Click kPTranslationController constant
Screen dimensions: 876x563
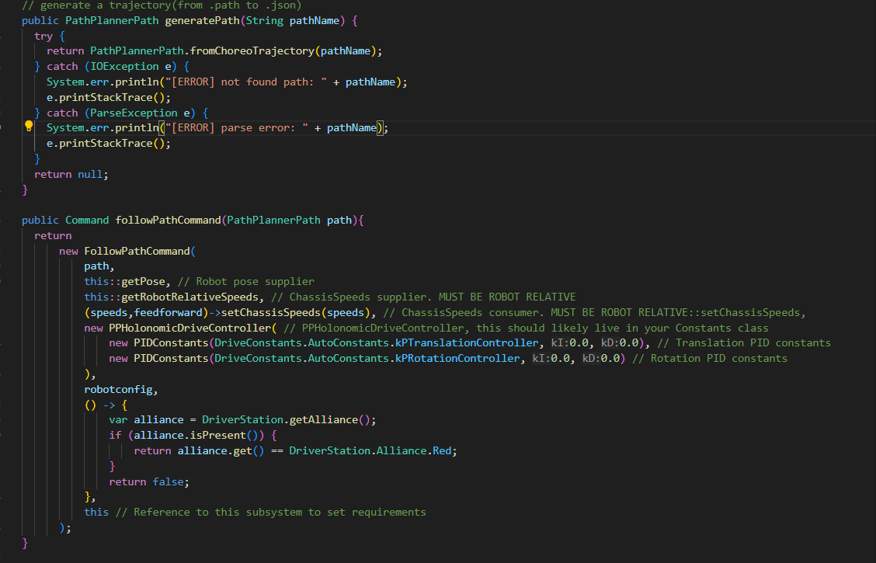click(467, 343)
